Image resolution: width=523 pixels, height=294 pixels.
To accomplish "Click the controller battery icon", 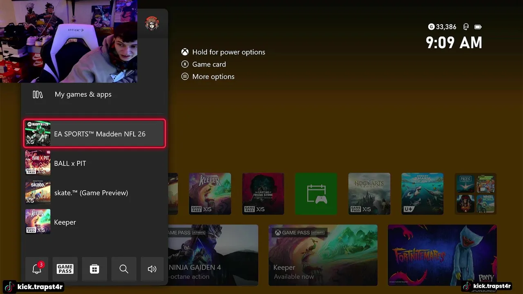I will point(478,27).
